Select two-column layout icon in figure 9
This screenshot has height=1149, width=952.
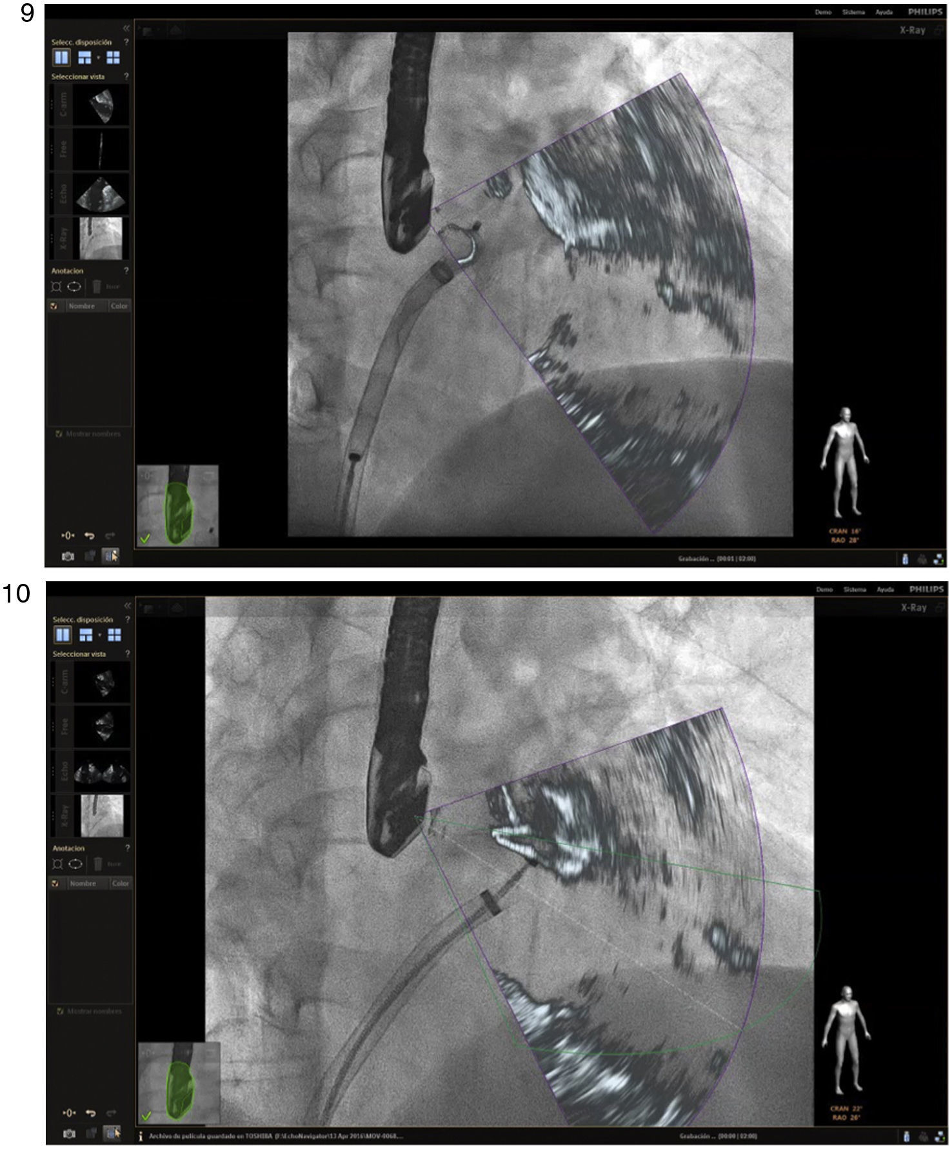coord(61,57)
